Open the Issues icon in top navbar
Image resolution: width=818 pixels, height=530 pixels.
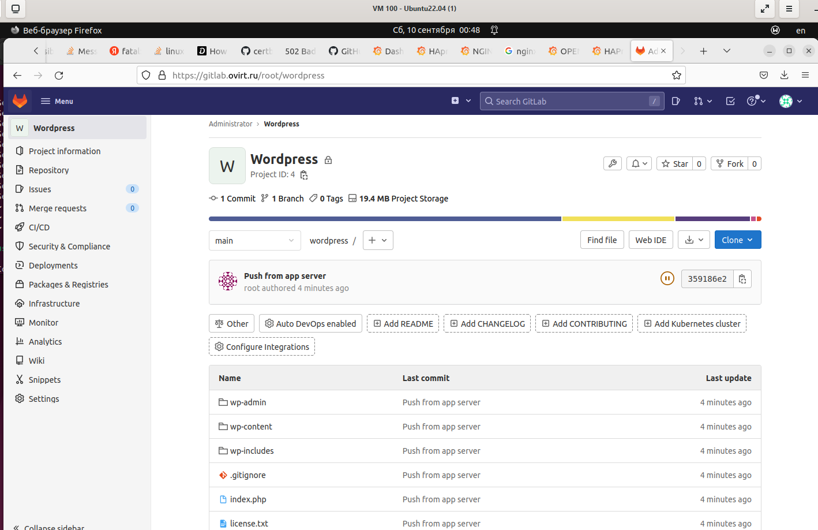[676, 101]
